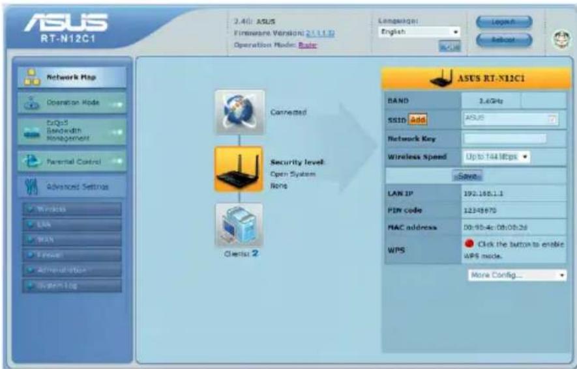Image resolution: width=577 pixels, height=369 pixels.
Task: Click the avatar icon at top right
Action: (x=561, y=39)
